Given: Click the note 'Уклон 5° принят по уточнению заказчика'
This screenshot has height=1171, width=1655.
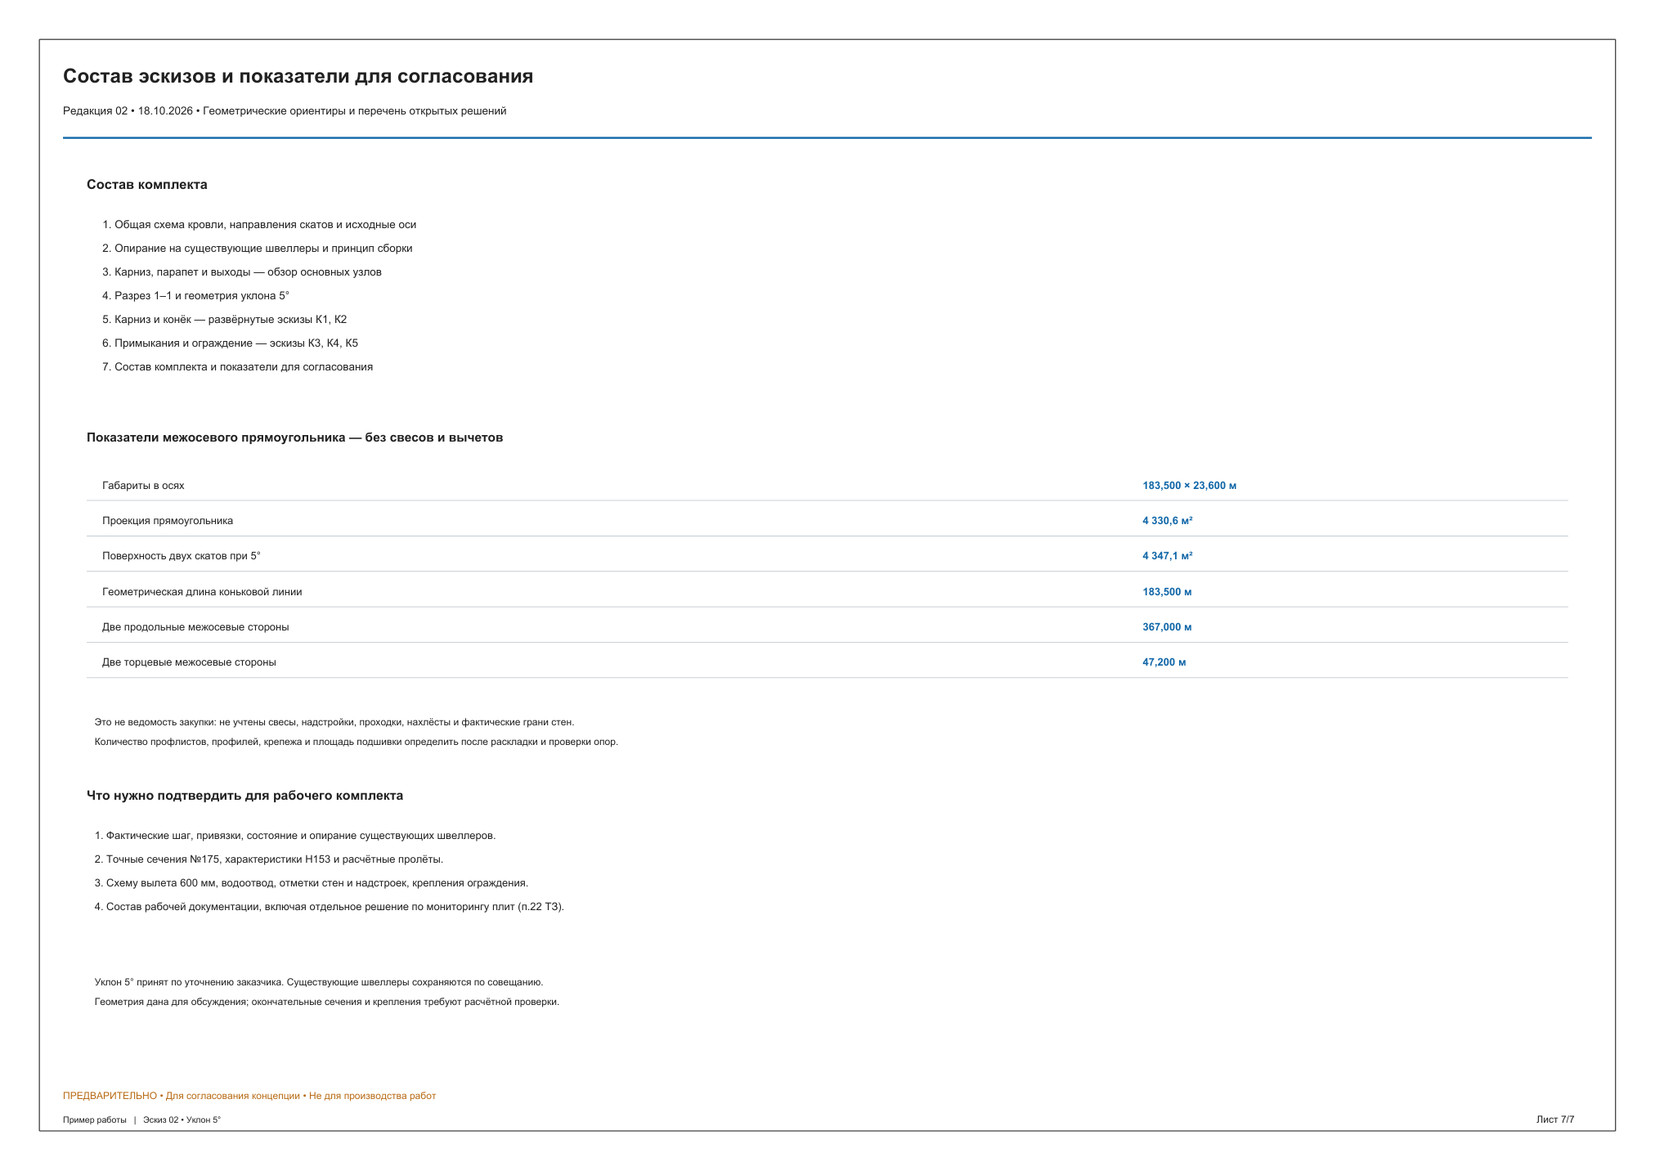Looking at the screenshot, I should [319, 982].
